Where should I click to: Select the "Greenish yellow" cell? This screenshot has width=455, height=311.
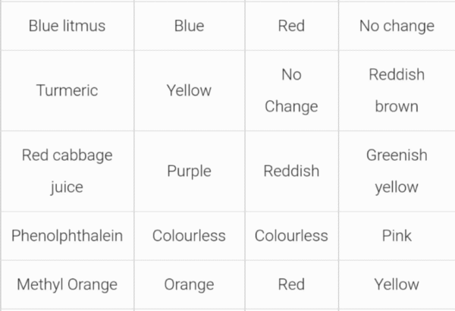point(397,171)
